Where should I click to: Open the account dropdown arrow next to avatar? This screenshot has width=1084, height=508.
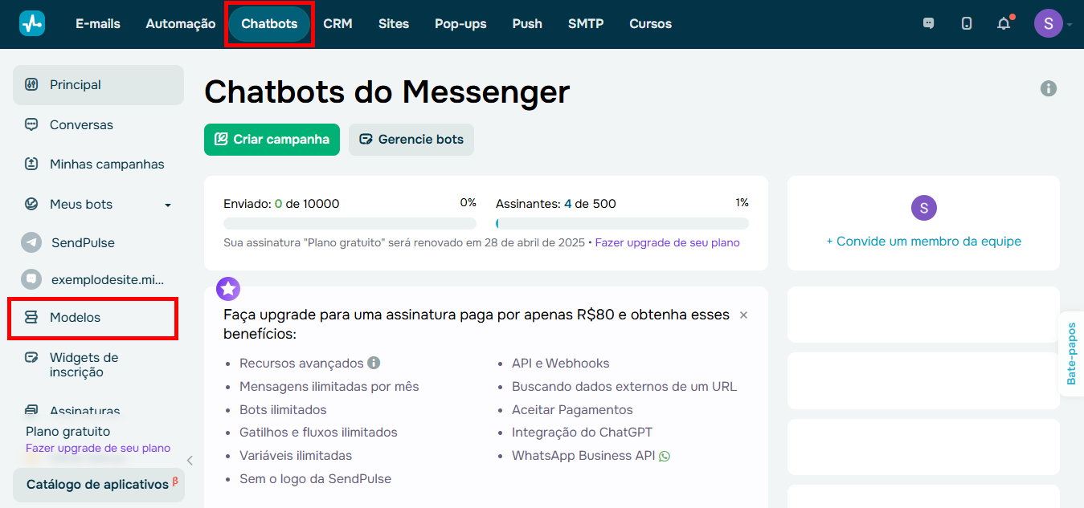[x=1070, y=25]
